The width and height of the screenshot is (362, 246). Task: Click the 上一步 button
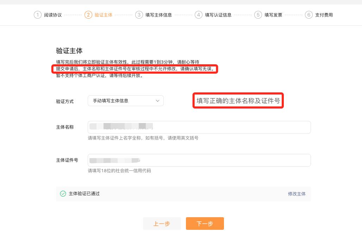(162, 224)
